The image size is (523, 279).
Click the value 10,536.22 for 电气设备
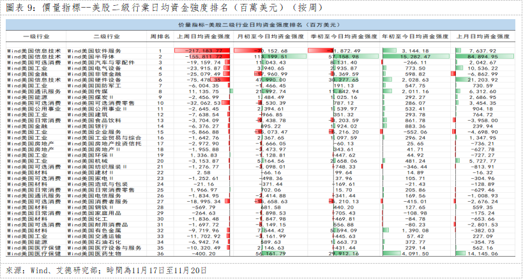(x=483, y=68)
